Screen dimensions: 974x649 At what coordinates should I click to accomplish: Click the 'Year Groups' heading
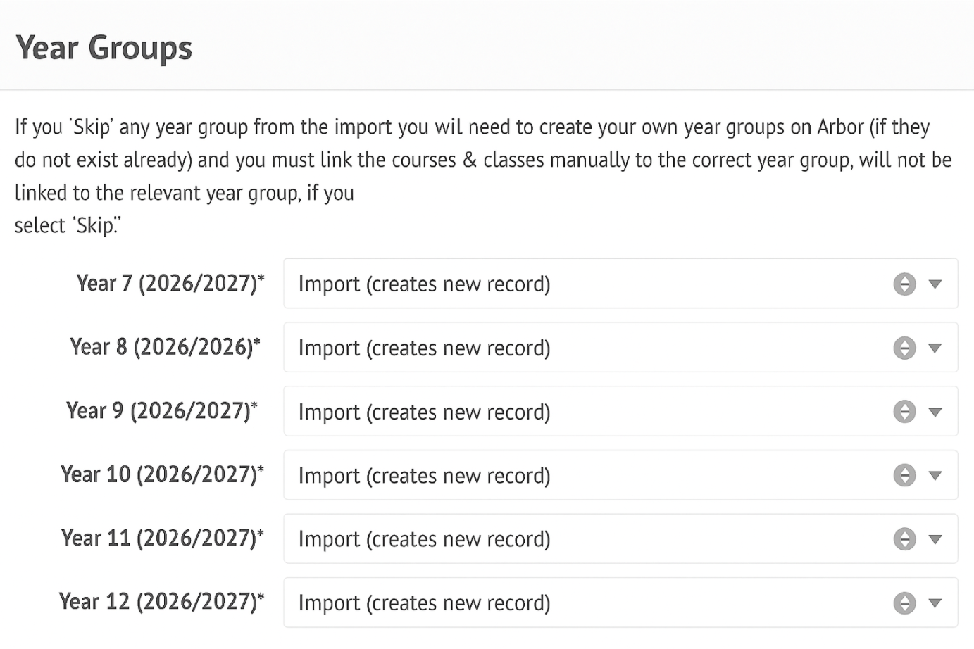pos(104,48)
